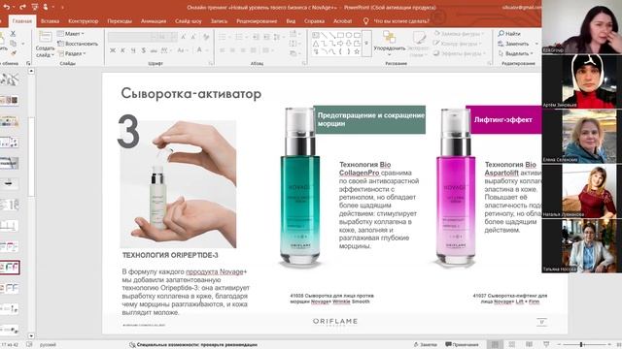Switch to the Конструктор ribbon tab
The image size is (622, 349).
point(84,21)
